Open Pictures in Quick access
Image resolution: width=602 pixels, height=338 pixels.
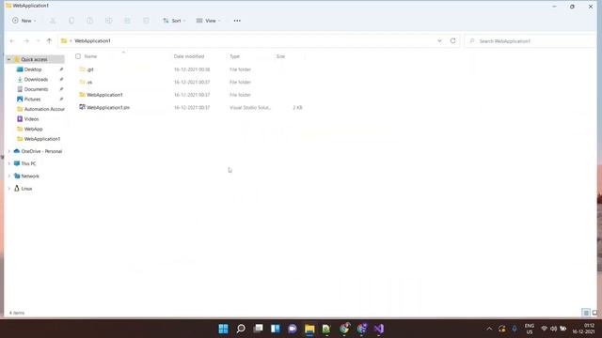(x=32, y=100)
